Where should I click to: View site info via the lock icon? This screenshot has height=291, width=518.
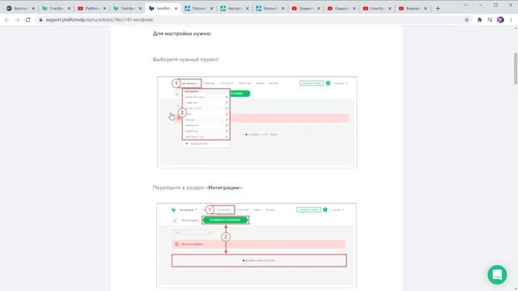(x=41, y=19)
